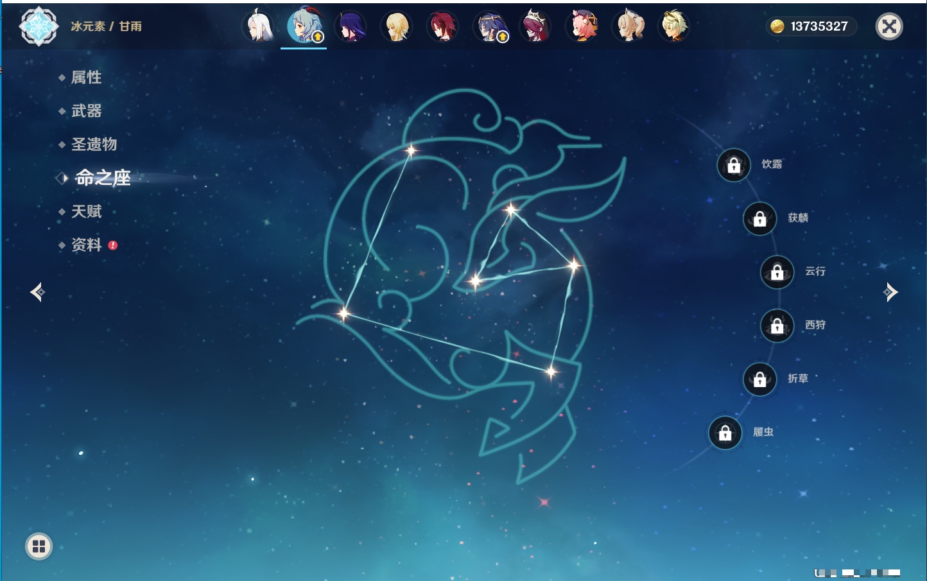This screenshot has height=581, width=927.
Task: Close the character screen with X button
Action: coord(889,26)
